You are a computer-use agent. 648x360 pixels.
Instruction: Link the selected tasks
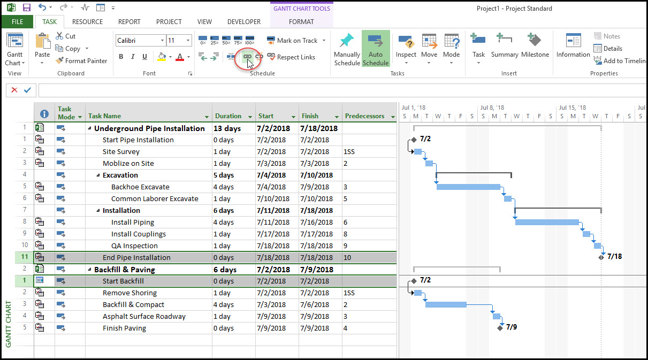pyautogui.click(x=247, y=57)
